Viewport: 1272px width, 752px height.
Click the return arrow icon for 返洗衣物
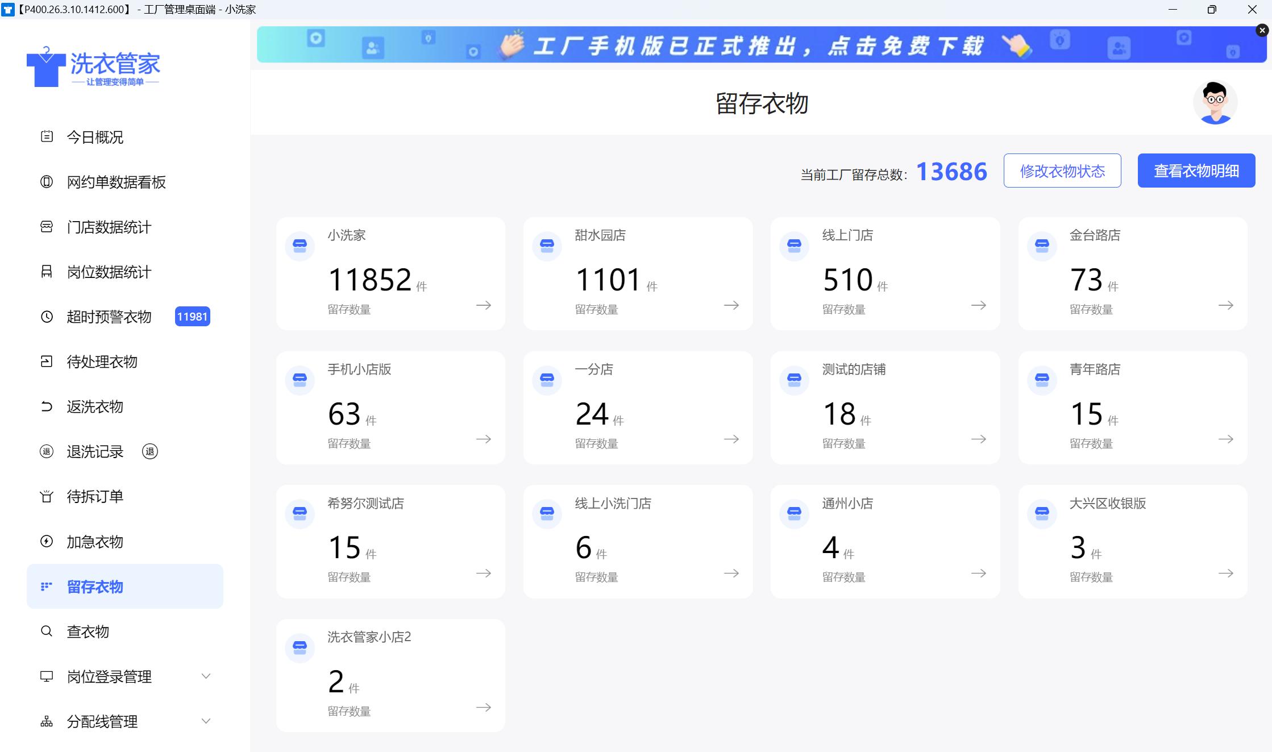[47, 406]
